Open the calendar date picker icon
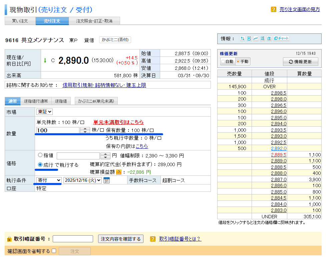 [106, 180]
